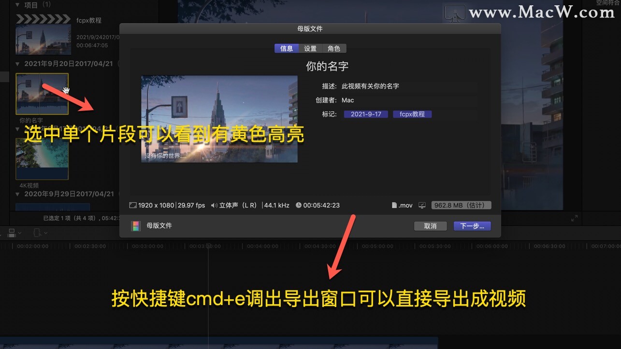The width and height of the screenshot is (621, 349).
Task: Open the 设置 tab
Action: [x=310, y=48]
